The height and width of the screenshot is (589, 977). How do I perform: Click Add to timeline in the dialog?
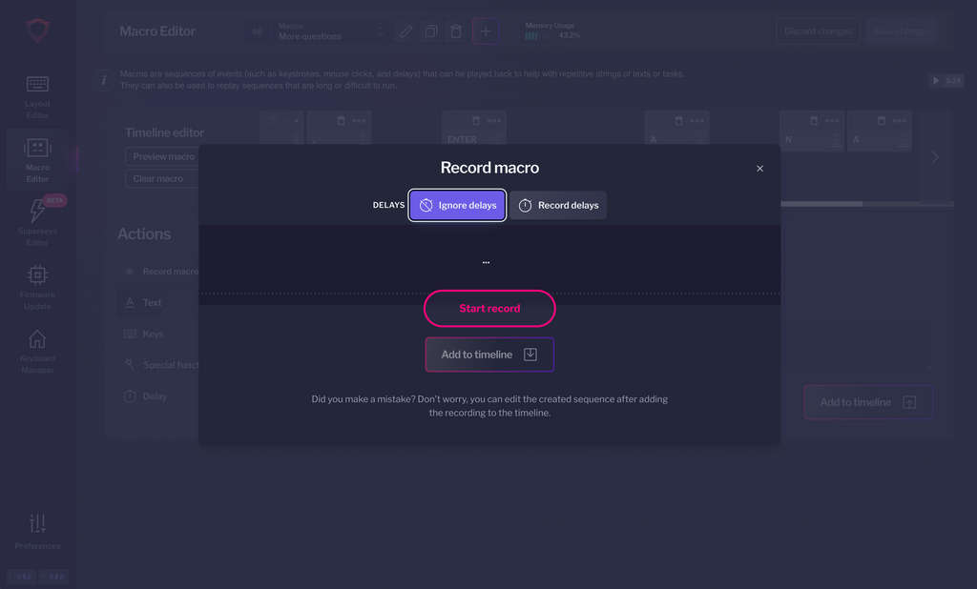tap(489, 355)
